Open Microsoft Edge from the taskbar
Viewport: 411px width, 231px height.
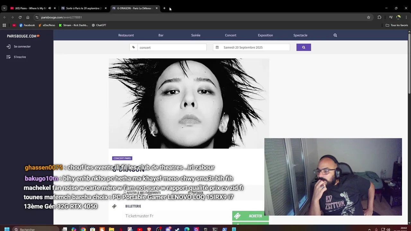pos(187,229)
